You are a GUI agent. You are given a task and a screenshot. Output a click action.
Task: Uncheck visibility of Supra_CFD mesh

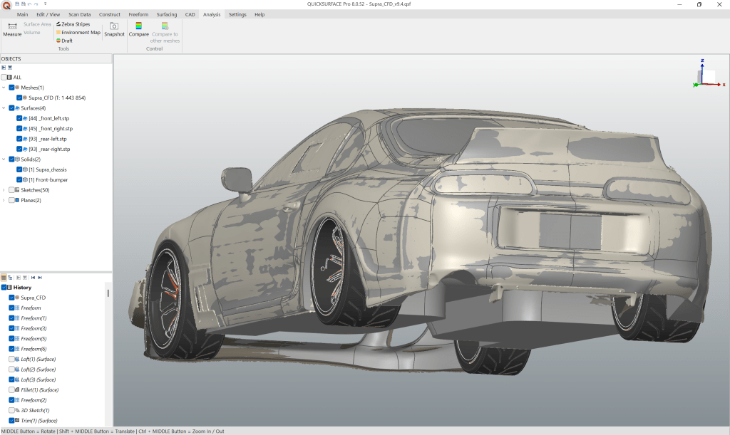click(x=19, y=98)
